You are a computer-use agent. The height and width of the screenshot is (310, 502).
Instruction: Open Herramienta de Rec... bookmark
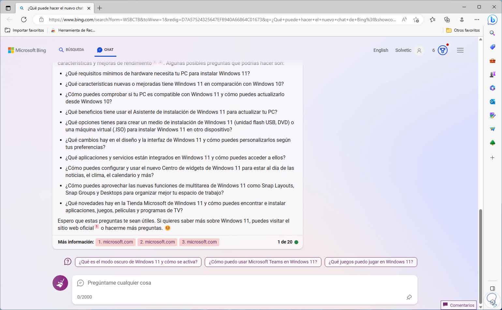[x=73, y=30]
